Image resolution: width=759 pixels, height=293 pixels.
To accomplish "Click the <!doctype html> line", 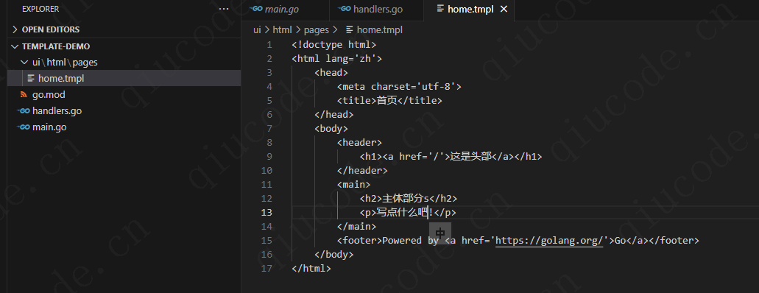I will coord(334,45).
